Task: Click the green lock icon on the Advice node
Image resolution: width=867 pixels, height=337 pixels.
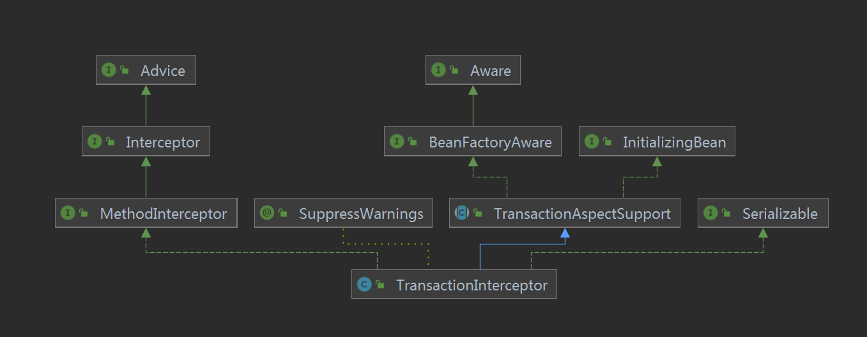Action: click(x=125, y=70)
